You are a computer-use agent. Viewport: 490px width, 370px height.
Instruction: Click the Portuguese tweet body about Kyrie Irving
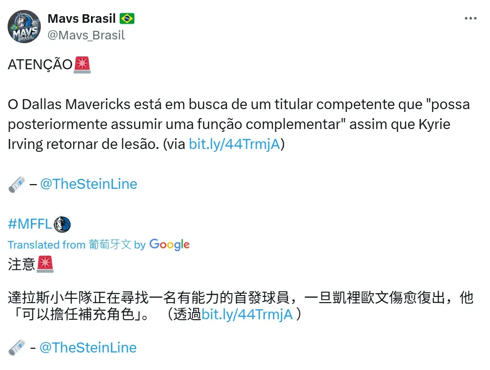coord(239,124)
